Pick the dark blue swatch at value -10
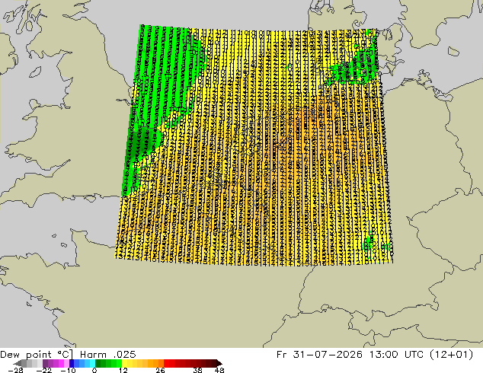Image resolution: width=483 pixels, height=373 pixels. coord(72,363)
